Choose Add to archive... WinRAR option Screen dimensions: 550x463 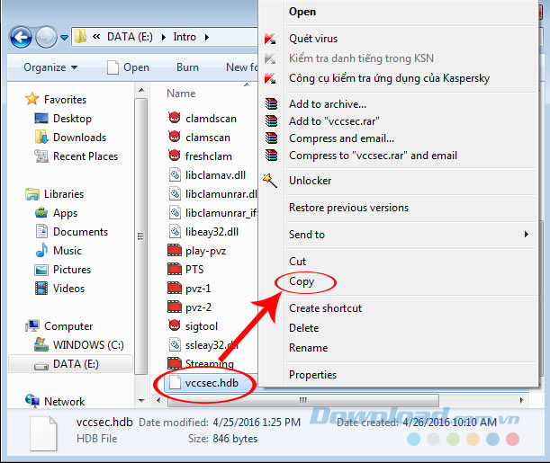pyautogui.click(x=328, y=104)
